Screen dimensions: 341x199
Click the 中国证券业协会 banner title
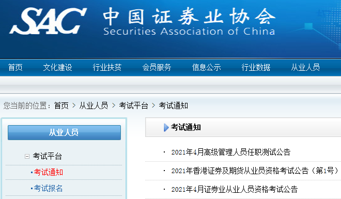(189, 17)
